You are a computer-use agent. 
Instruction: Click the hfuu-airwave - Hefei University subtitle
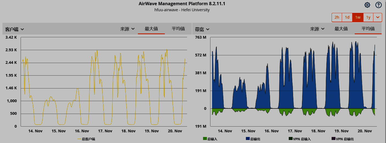click(182, 10)
